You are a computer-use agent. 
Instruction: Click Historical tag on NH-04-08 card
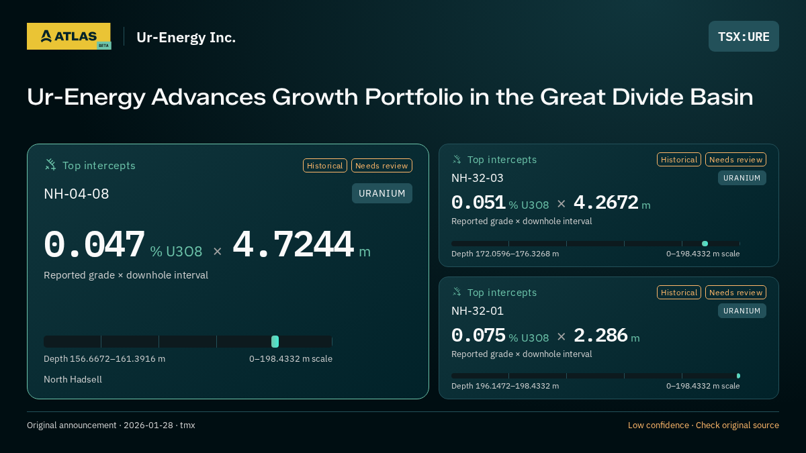pyautogui.click(x=325, y=165)
